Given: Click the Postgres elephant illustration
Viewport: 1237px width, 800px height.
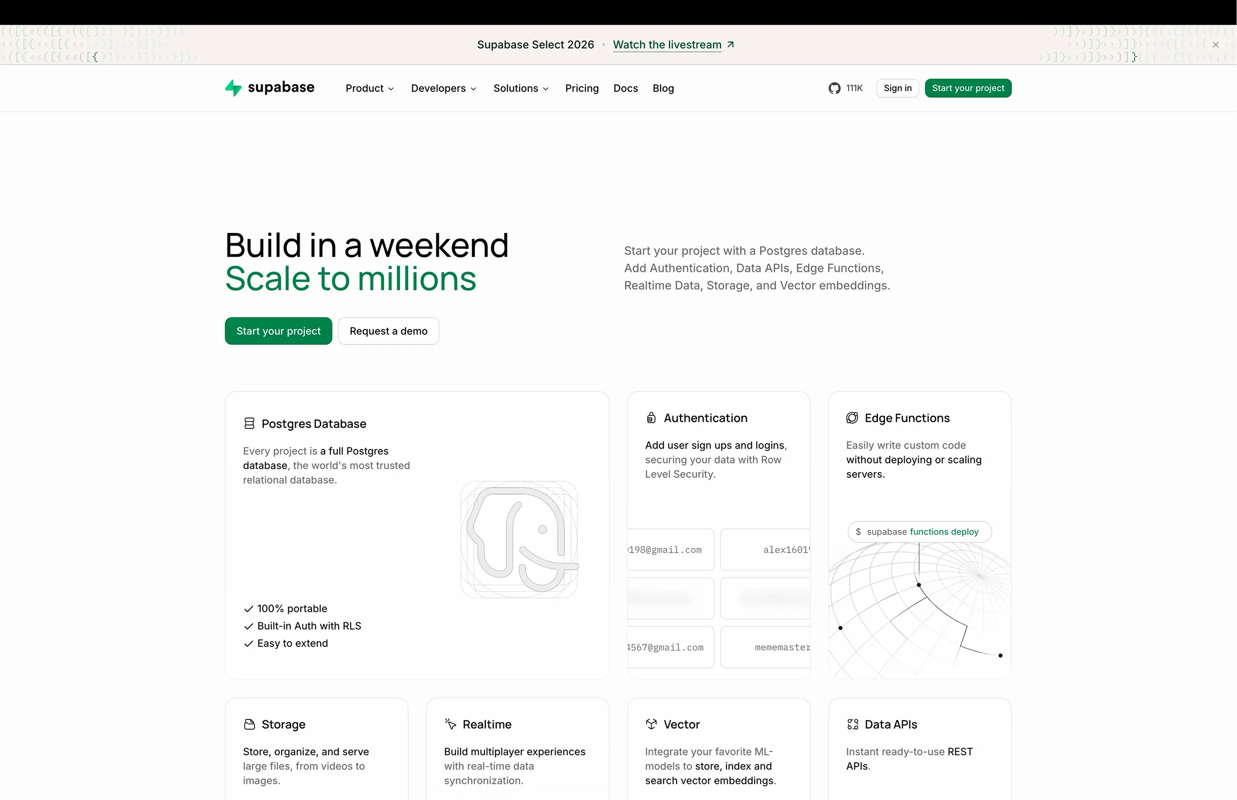Looking at the screenshot, I should (x=519, y=539).
